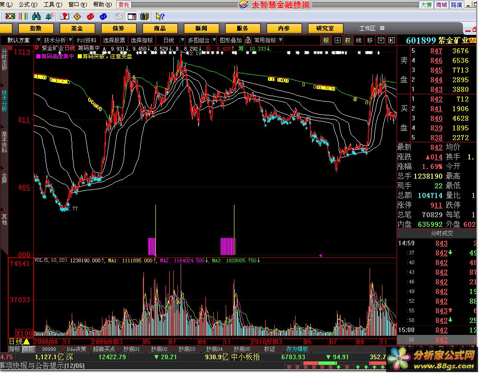Toggle the 线 line drawing button
Viewport: 479px width, 373px height.
point(359,40)
